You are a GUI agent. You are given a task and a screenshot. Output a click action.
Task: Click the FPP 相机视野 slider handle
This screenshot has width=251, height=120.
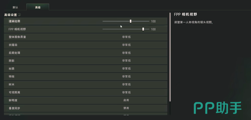coord(143,29)
